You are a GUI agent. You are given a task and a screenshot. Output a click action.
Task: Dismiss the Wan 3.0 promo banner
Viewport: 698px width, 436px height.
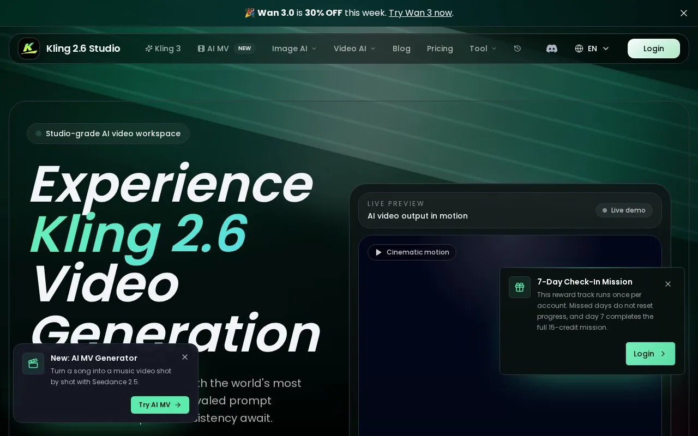684,13
